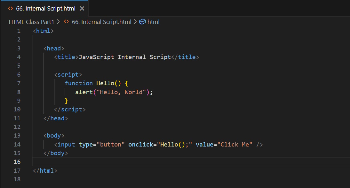Select line number 14 in the gutter
The width and height of the screenshot is (350, 188).
[x=17, y=144]
